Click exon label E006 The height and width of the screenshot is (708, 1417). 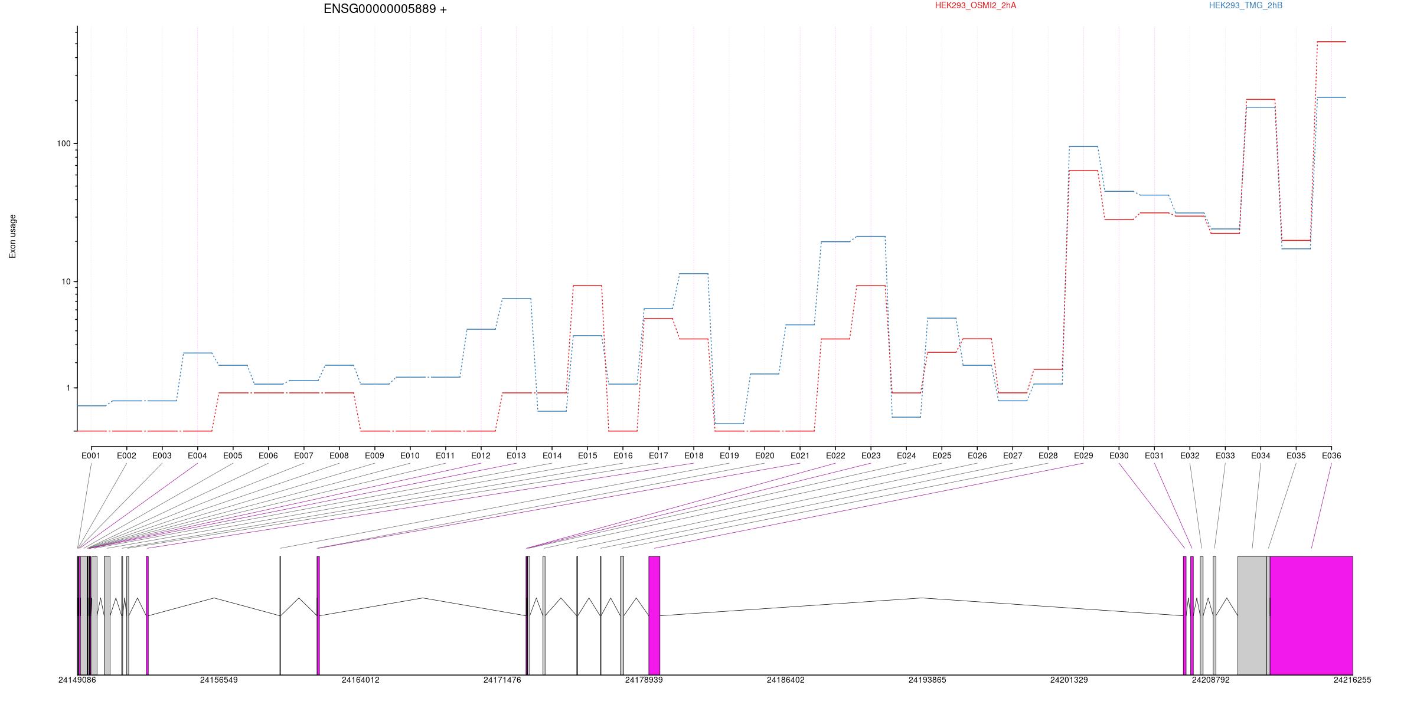point(268,455)
